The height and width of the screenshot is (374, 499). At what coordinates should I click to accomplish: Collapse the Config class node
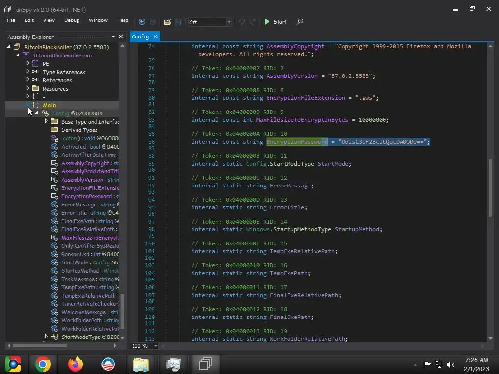36,113
